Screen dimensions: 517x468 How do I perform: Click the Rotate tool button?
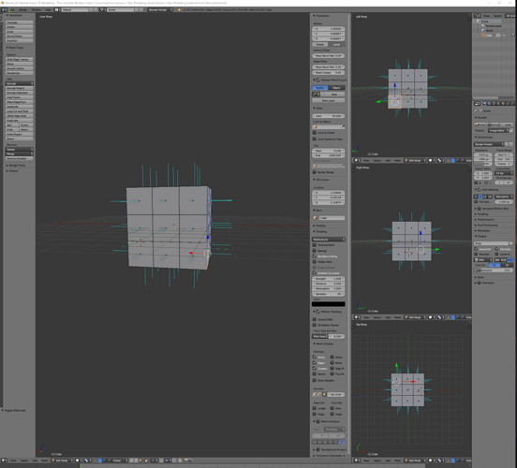pyautogui.click(x=19, y=27)
